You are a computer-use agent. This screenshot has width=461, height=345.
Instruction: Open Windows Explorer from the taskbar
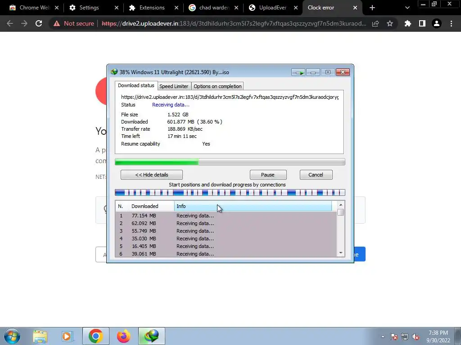point(40,336)
